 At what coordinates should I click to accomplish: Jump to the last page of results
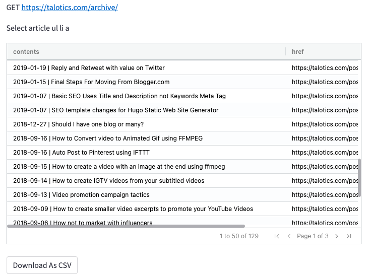[349, 236]
